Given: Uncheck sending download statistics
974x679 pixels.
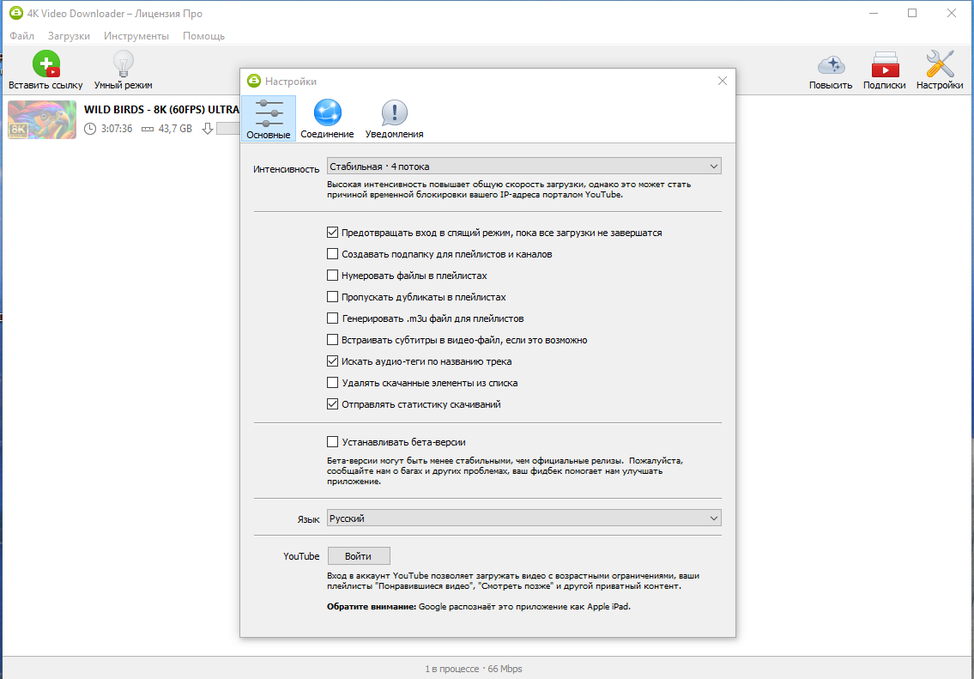Looking at the screenshot, I should (x=332, y=403).
